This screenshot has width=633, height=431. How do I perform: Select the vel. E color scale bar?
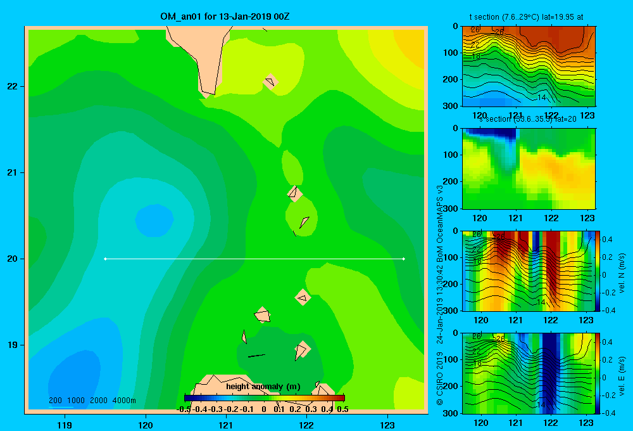pos(598,373)
